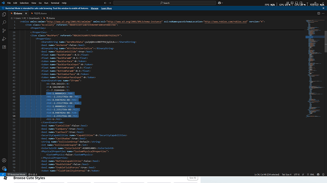Open editor More Actions ellipsis menu
The image size is (327, 183).
[x=323, y=13]
